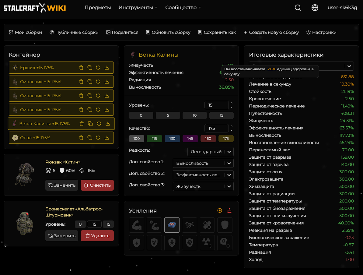Screen dimensions: 363x275
Task: Duplicate the Опал artifact using copy icon
Action: click(90, 138)
